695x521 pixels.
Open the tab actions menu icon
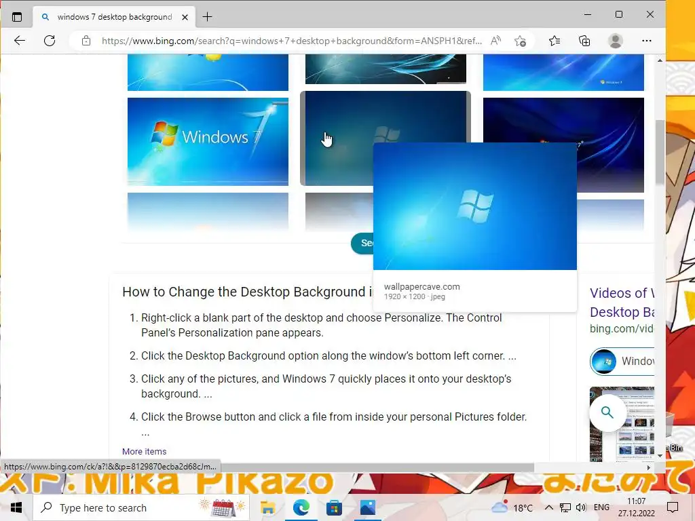[x=17, y=17]
